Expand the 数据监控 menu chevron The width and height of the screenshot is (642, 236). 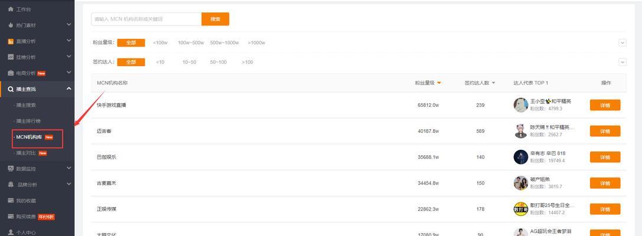(69, 168)
